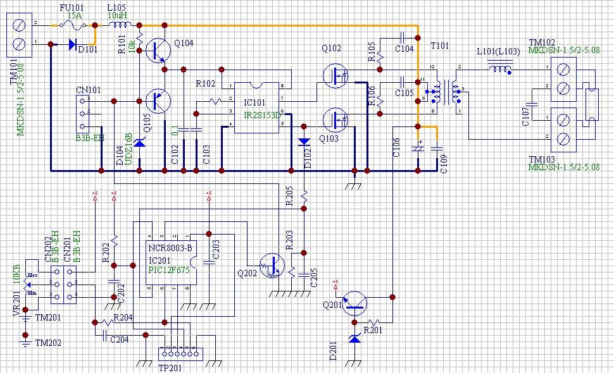Select the C204 capacitor symbol
The image size is (614, 373).
tap(104, 335)
